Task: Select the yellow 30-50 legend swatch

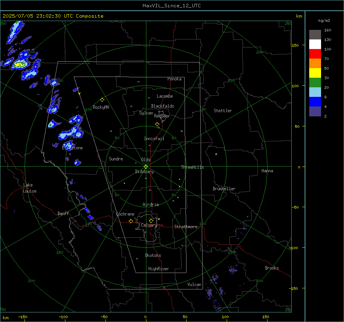Action: [x=315, y=73]
